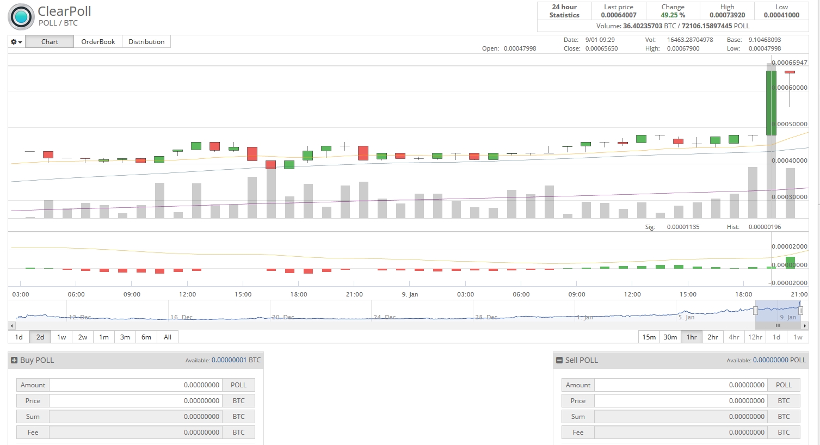The height and width of the screenshot is (445, 820).
Task: Select the All date range
Action: (168, 337)
